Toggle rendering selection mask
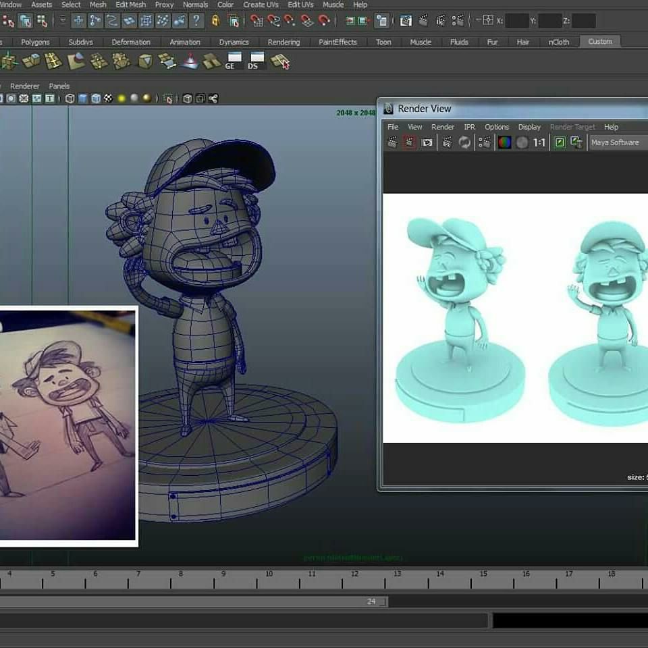648x648 pixels. [180, 21]
